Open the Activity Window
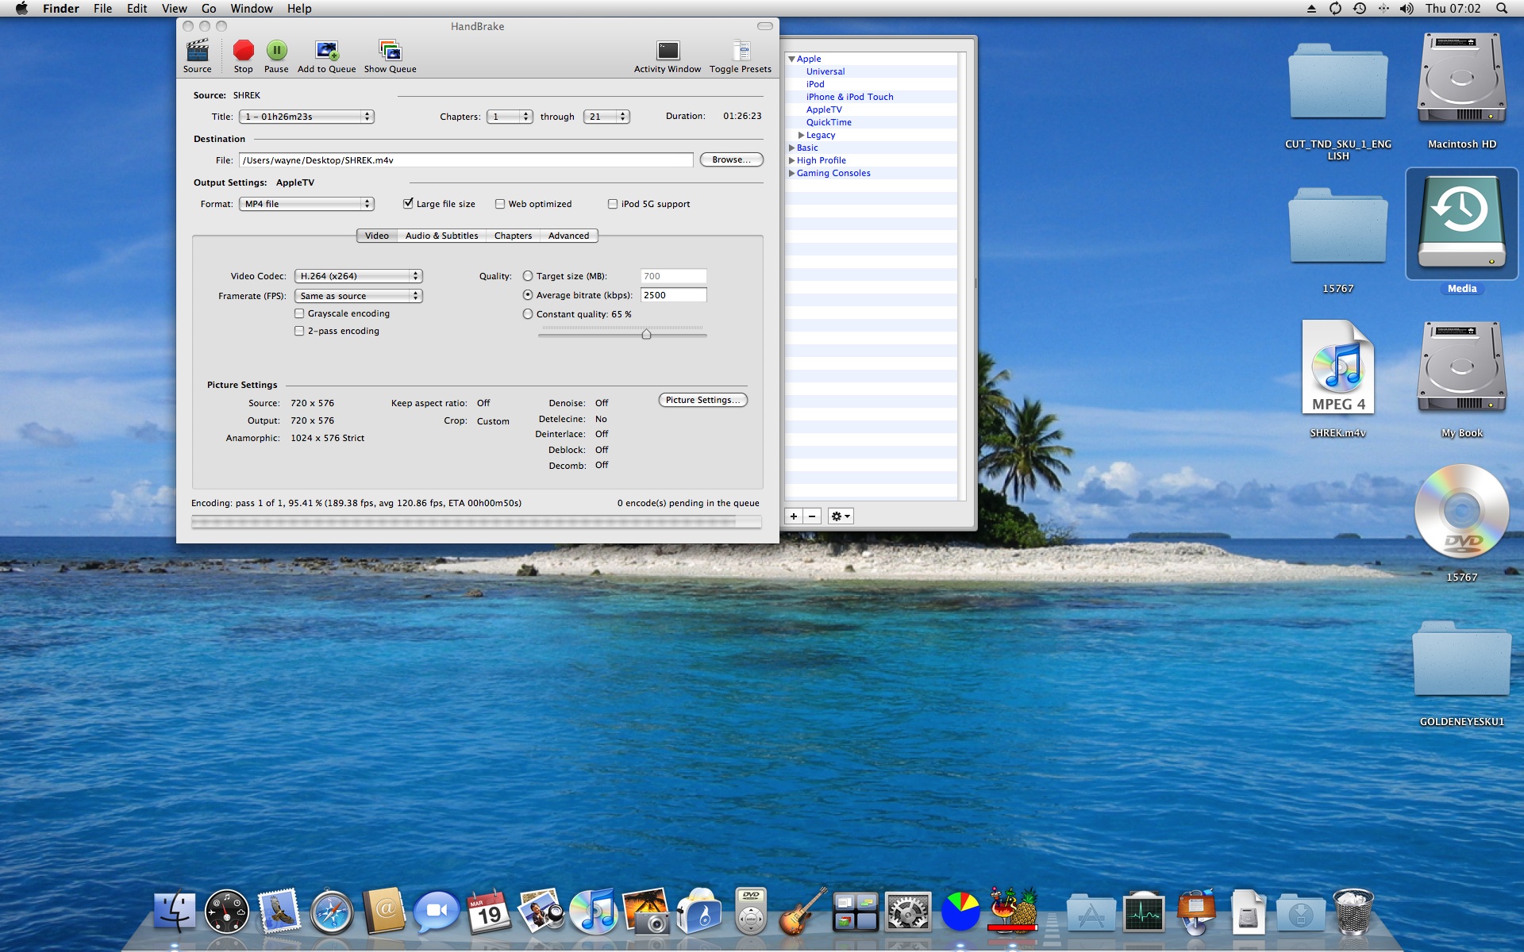 tap(668, 52)
